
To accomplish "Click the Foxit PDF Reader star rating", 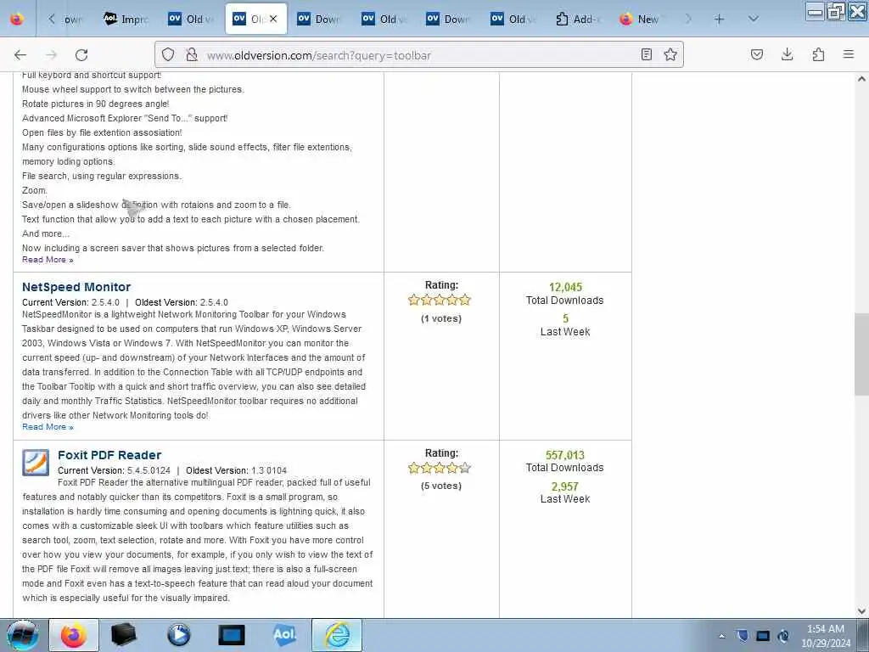I will [x=440, y=468].
